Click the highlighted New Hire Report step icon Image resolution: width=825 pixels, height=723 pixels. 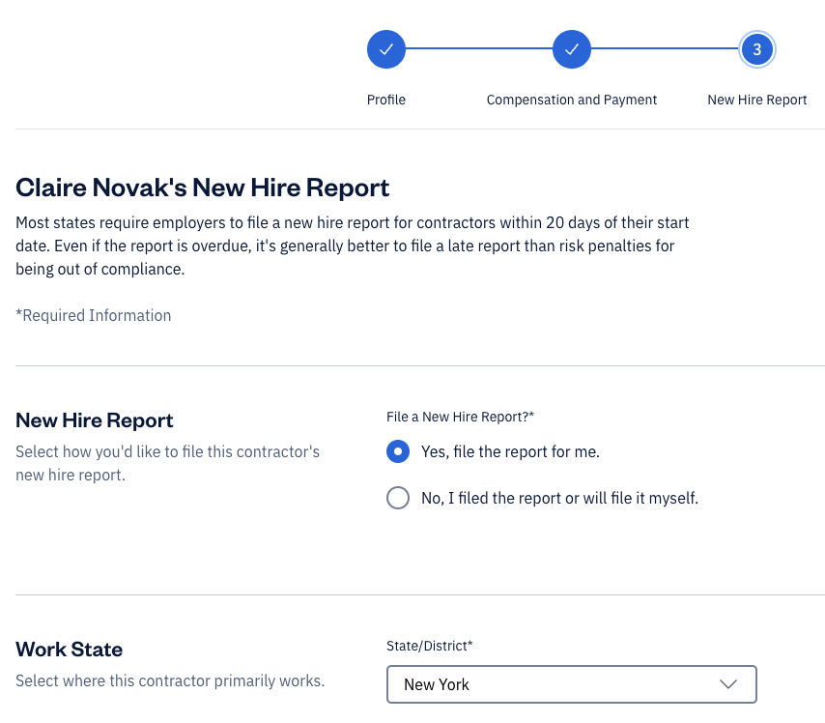[x=757, y=49]
